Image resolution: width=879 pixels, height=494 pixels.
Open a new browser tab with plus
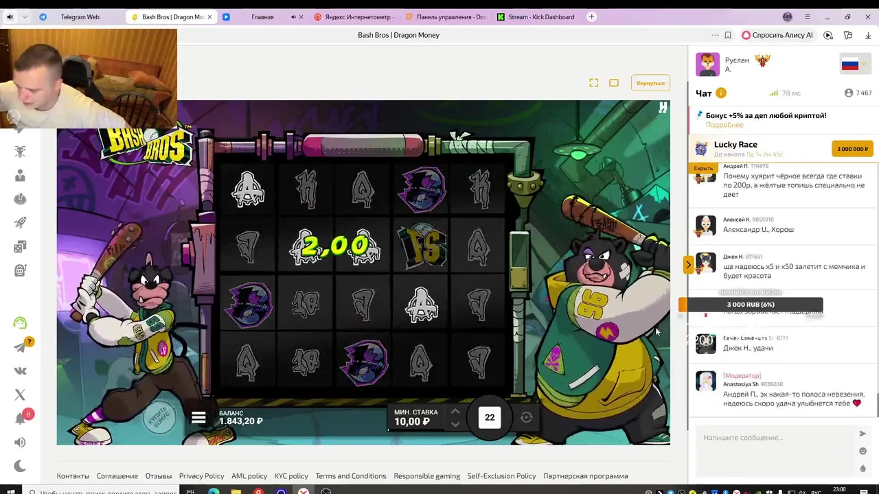click(592, 17)
